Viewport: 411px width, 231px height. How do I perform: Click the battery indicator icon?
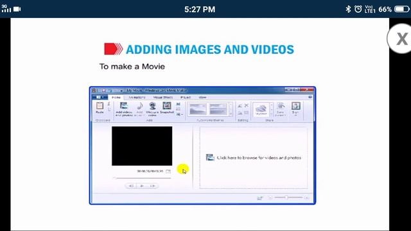point(401,9)
